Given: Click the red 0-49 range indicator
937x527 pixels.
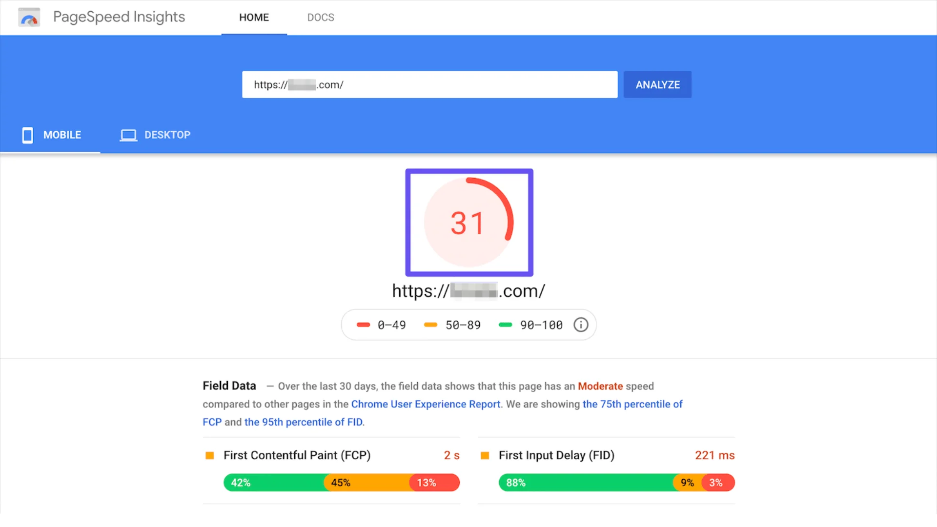Looking at the screenshot, I should [x=363, y=324].
